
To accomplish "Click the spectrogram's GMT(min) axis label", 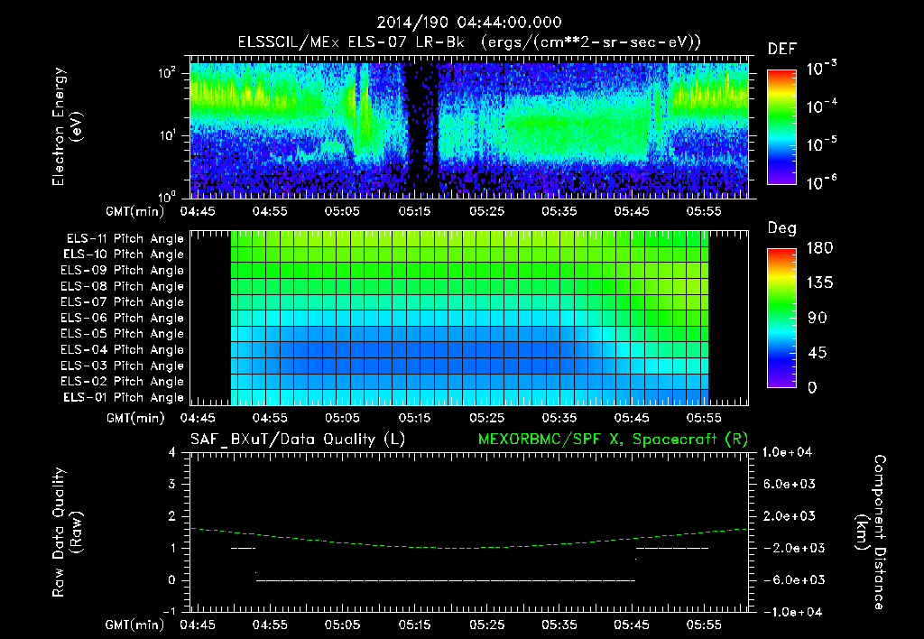I will (x=135, y=211).
